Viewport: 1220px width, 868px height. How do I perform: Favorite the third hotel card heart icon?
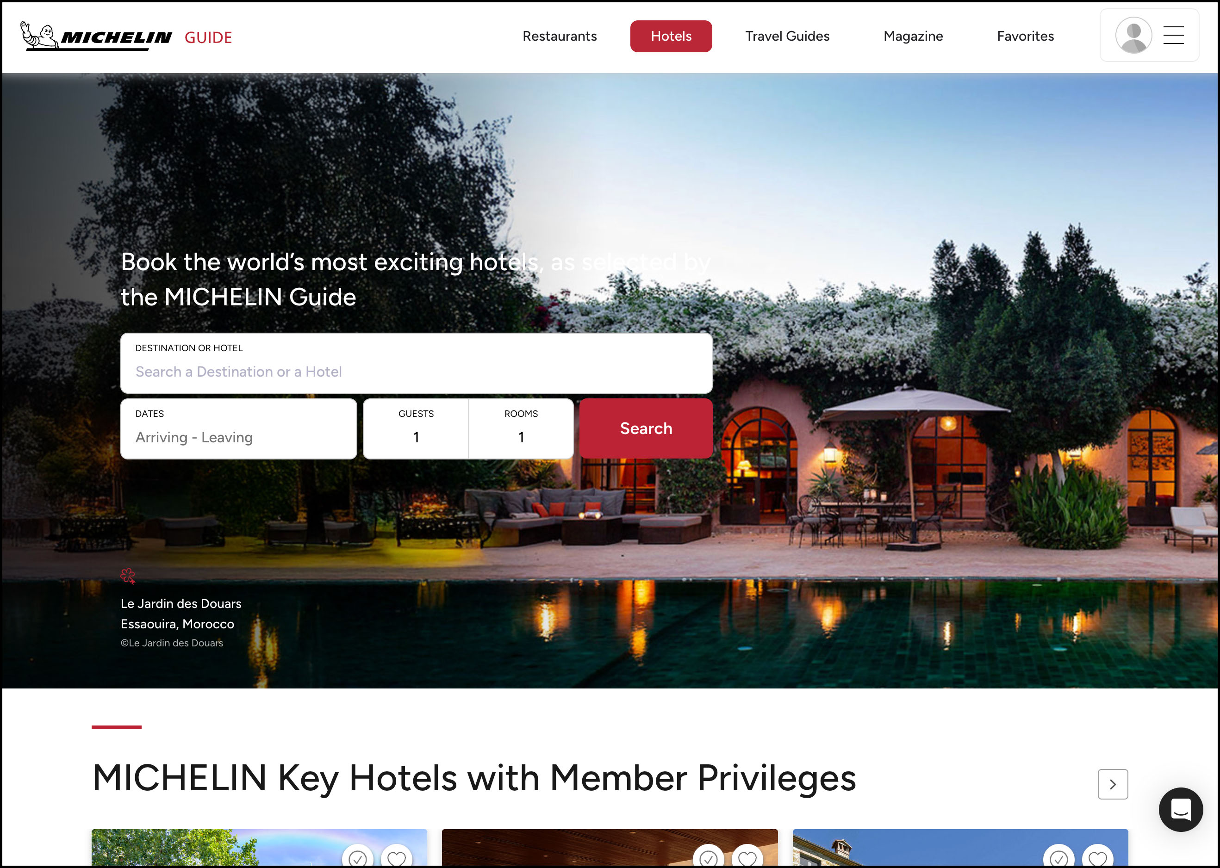pos(1097,857)
